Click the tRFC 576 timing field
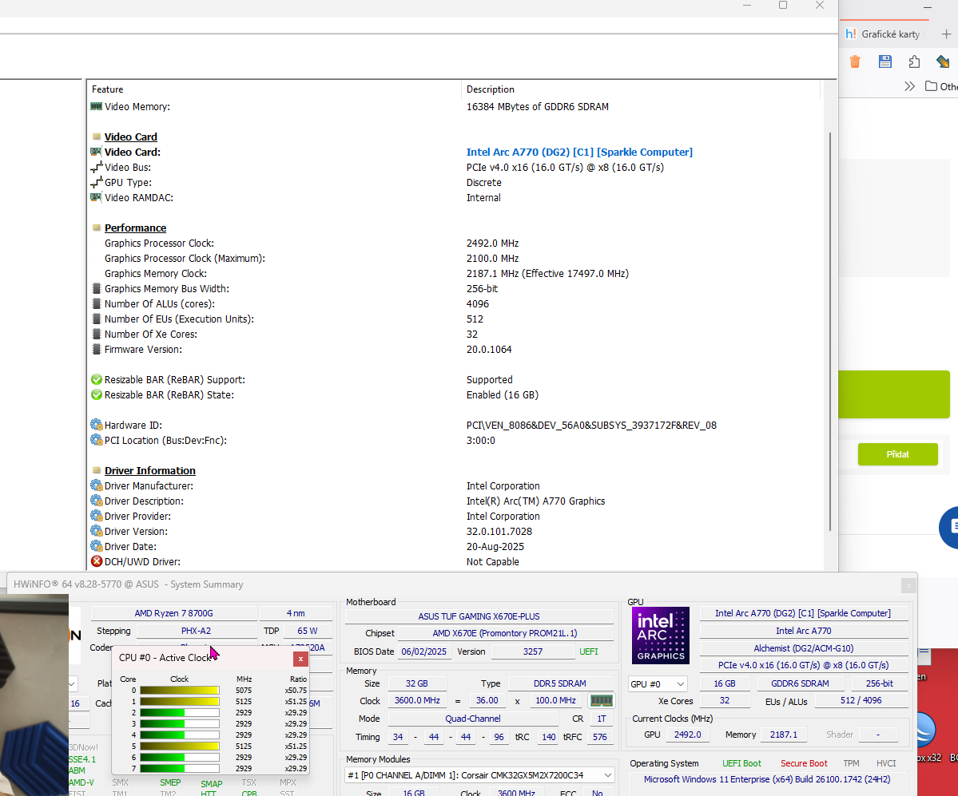Image resolution: width=958 pixels, height=796 pixels. click(600, 737)
